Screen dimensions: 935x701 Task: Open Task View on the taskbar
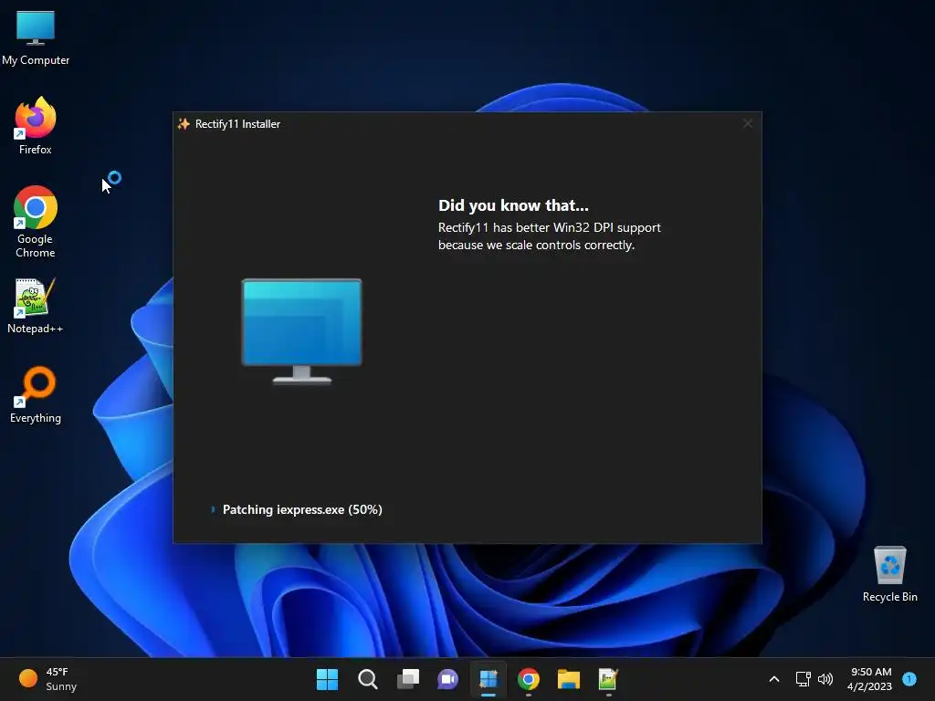pyautogui.click(x=408, y=679)
